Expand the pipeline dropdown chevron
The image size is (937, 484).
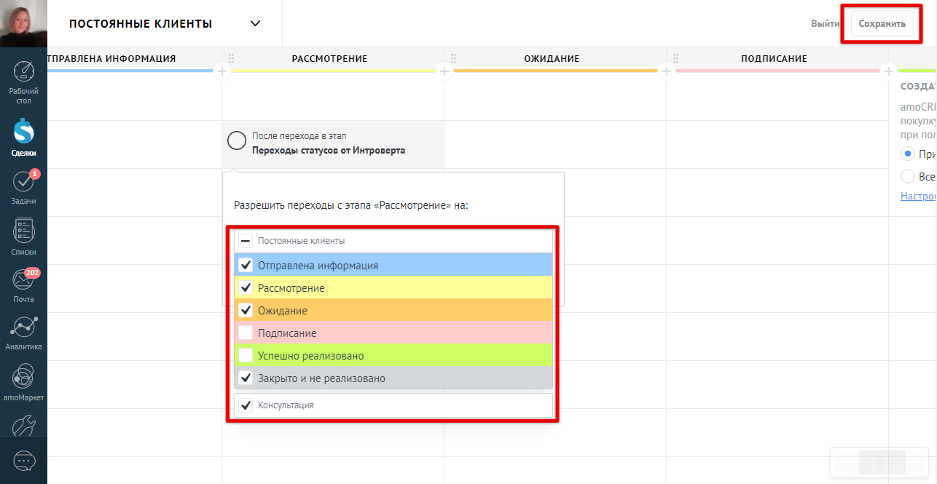click(255, 23)
